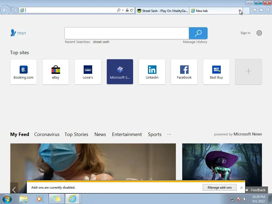Open recent search 'street sesh'

(101, 42)
